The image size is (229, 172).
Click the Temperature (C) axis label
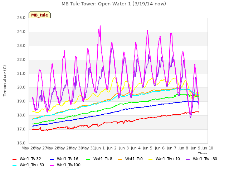coord(5,81)
